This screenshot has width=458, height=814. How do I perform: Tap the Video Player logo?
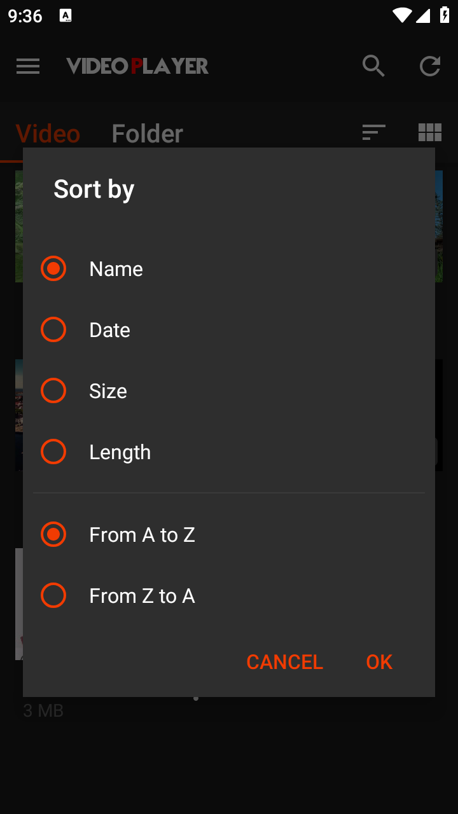[x=137, y=66]
